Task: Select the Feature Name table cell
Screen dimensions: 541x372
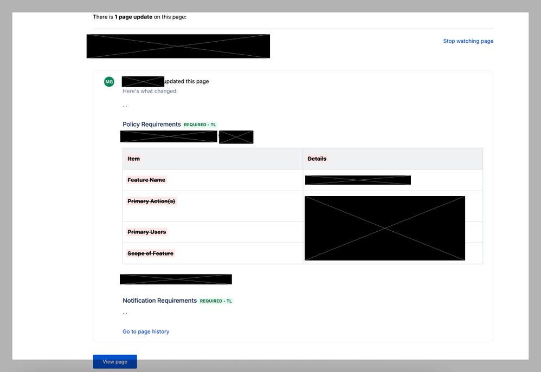Action: pos(146,180)
